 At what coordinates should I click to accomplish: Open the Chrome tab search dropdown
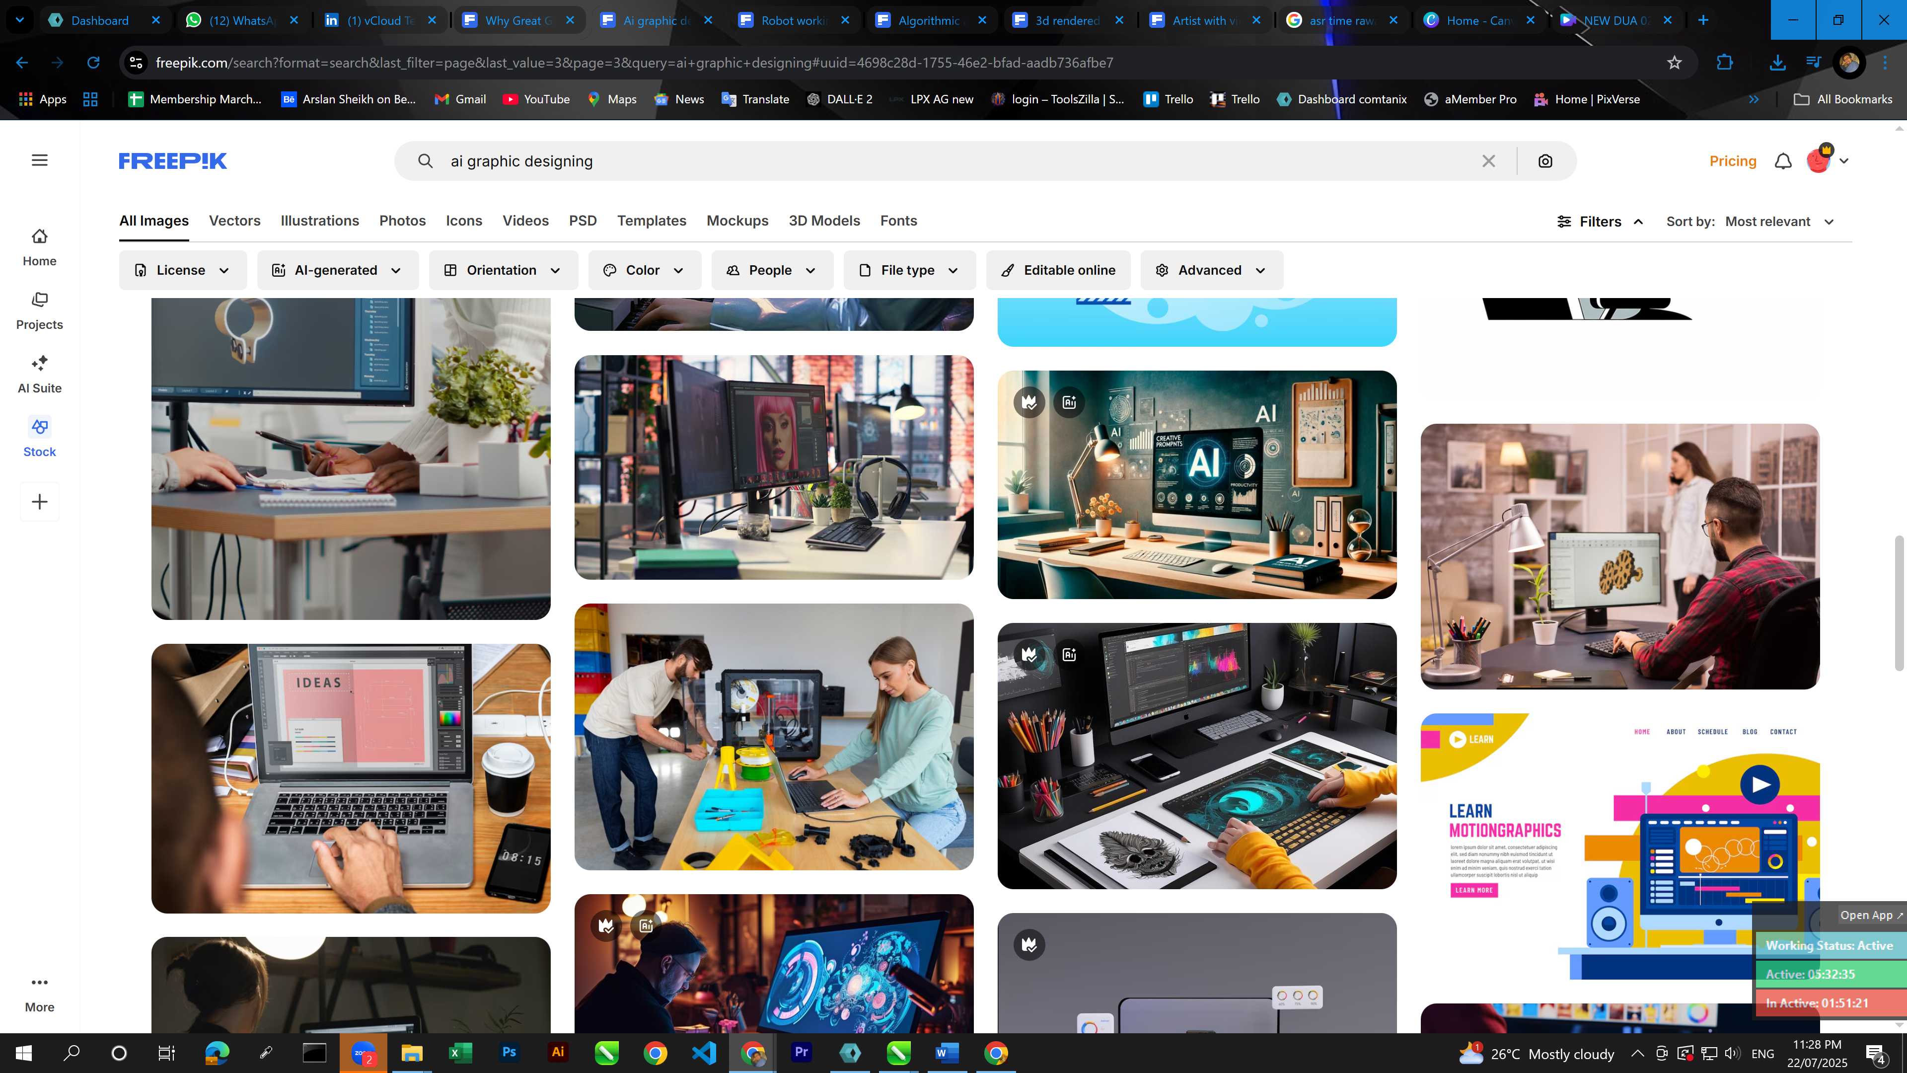20,20
